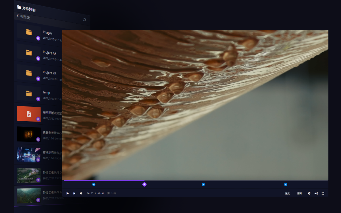
Task: Go back using the 根目录 chevron
Action: coord(18,16)
